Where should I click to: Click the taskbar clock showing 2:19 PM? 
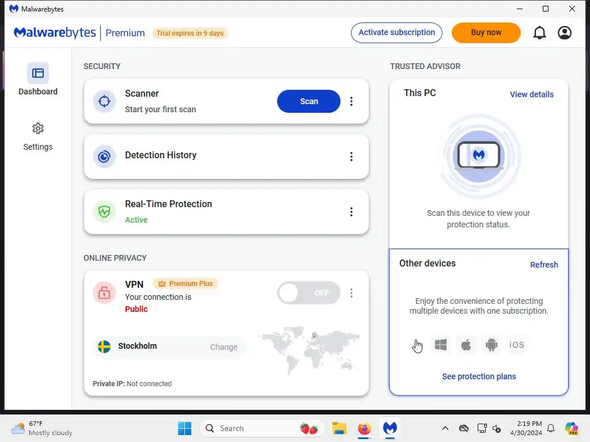526,428
